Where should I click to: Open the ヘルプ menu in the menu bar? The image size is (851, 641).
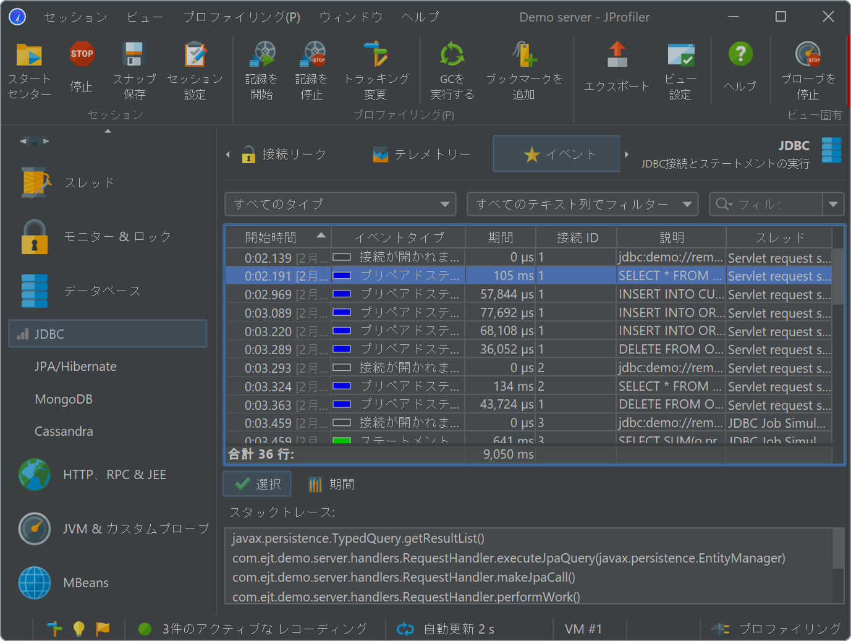coord(420,17)
